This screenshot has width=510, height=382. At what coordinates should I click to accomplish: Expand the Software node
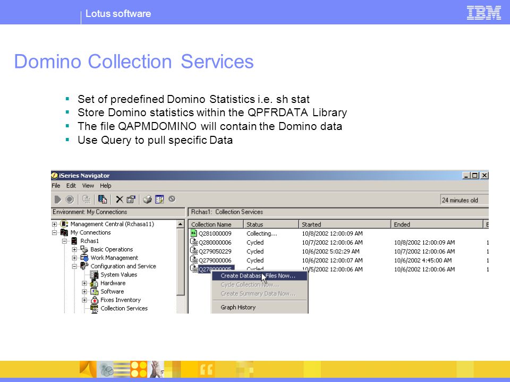(x=84, y=292)
